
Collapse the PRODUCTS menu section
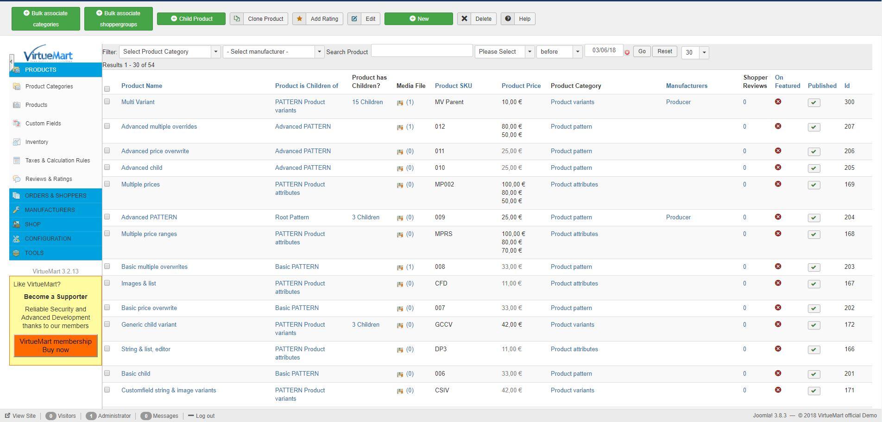coord(56,70)
